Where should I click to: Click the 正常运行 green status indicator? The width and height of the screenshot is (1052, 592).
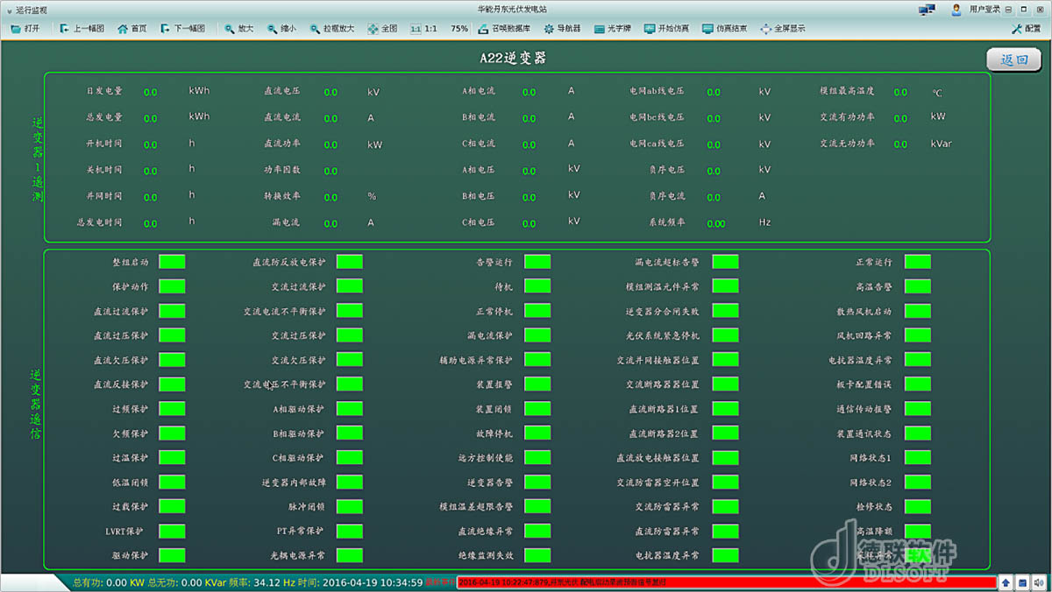pyautogui.click(x=917, y=262)
